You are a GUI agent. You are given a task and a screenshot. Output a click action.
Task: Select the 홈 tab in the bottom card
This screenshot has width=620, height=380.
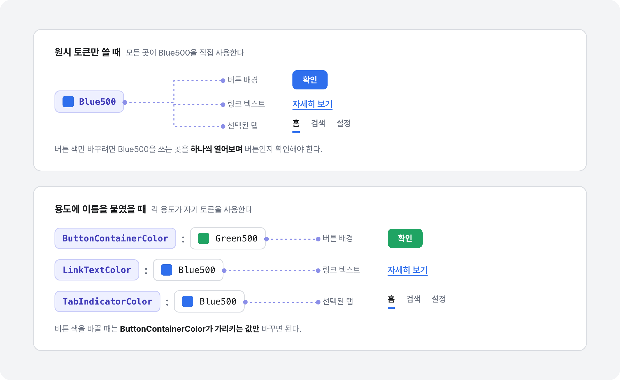(391, 299)
